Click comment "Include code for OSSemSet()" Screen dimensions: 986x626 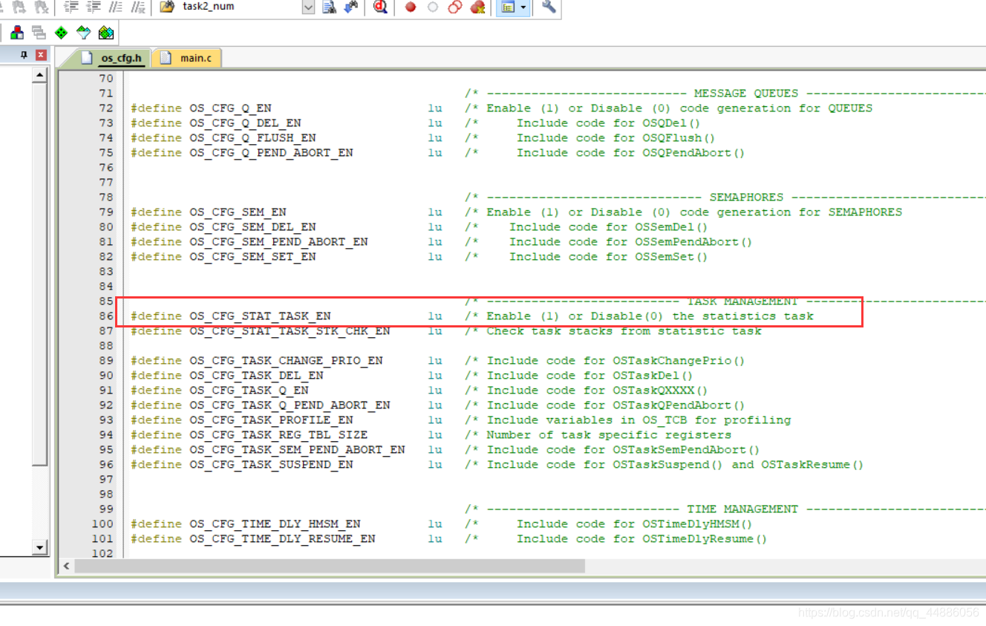point(608,257)
